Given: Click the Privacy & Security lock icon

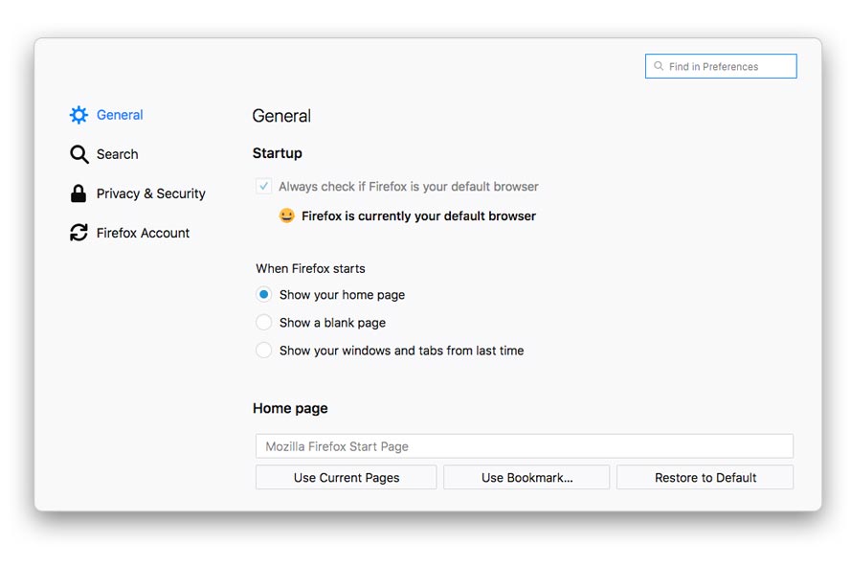Looking at the screenshot, I should [78, 193].
